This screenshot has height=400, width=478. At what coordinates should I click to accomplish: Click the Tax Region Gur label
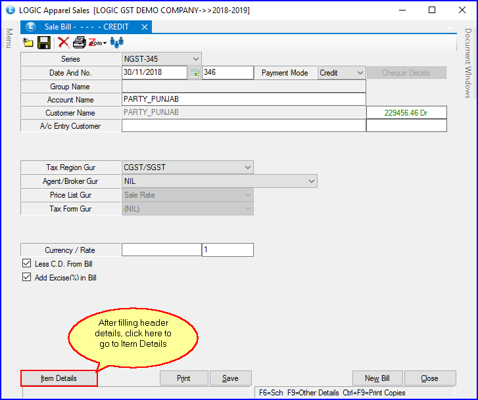click(x=71, y=167)
